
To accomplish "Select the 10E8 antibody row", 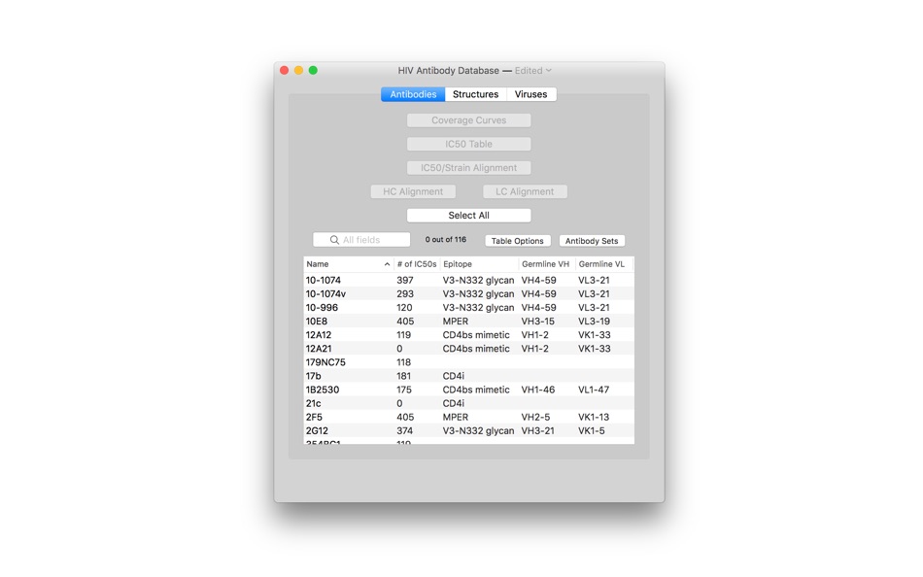I will (468, 322).
